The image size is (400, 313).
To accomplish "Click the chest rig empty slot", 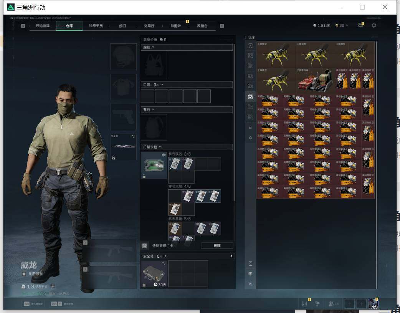I will coord(154,65).
